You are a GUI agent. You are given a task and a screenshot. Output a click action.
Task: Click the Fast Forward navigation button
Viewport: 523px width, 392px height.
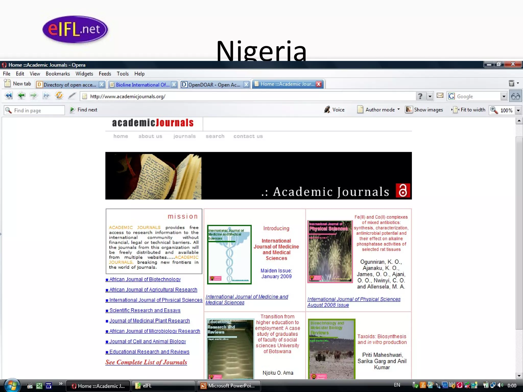pyautogui.click(x=46, y=96)
